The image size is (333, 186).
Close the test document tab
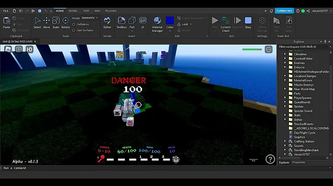coord(35,41)
